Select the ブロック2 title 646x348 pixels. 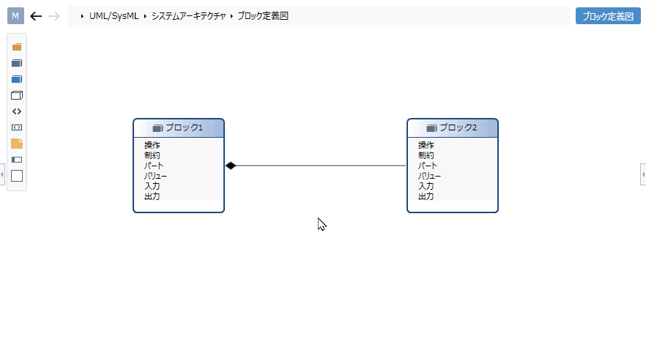coord(458,127)
